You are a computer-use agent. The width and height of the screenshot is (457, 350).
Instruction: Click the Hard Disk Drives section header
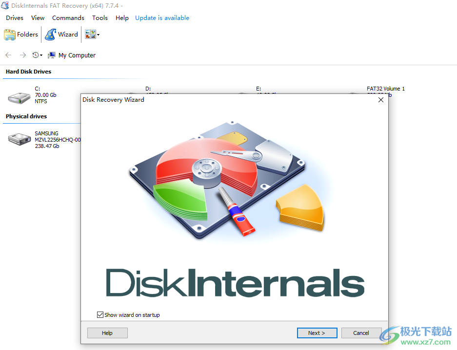point(29,72)
